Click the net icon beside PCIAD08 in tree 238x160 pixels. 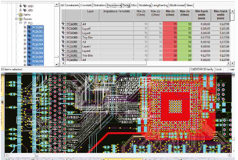(30, 61)
